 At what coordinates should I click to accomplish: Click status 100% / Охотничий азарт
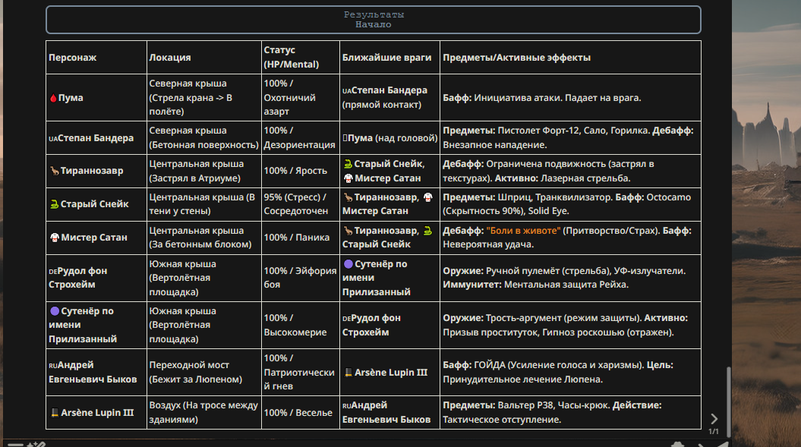pos(289,98)
